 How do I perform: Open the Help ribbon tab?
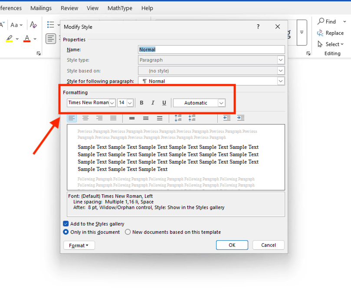tap(147, 8)
